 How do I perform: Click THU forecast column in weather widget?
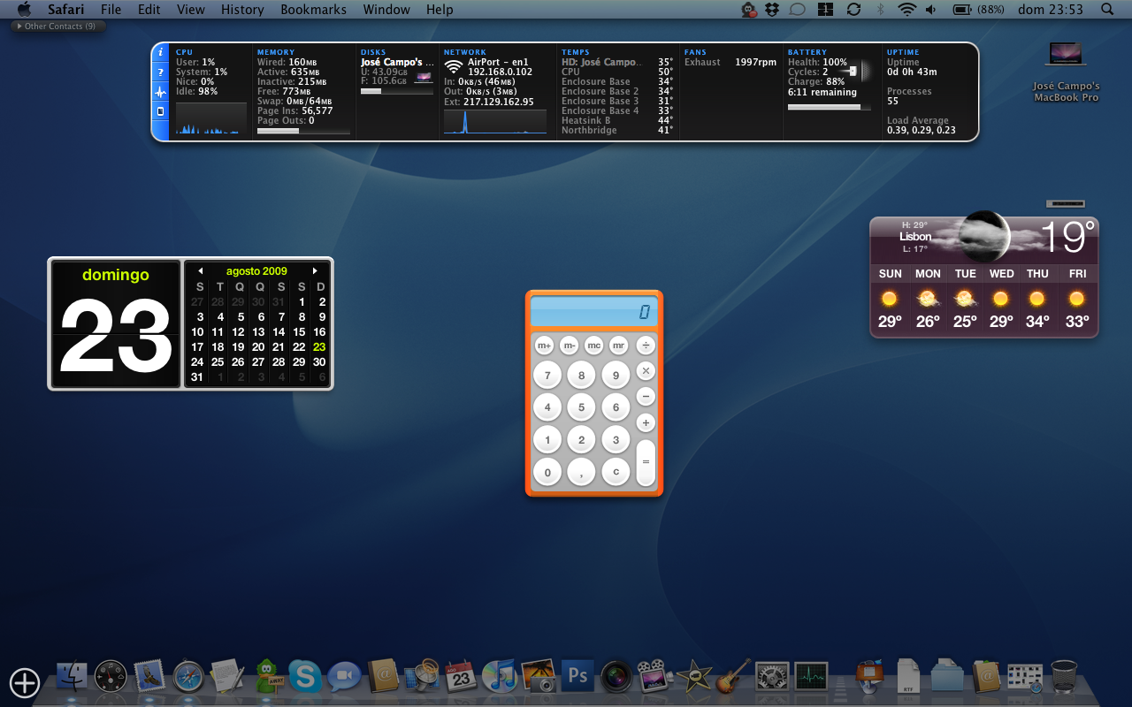pyautogui.click(x=1038, y=300)
